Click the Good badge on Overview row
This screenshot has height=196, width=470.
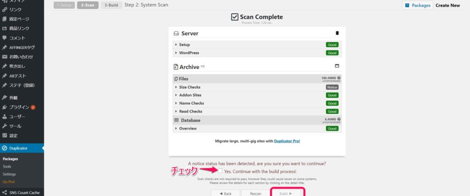click(x=332, y=128)
